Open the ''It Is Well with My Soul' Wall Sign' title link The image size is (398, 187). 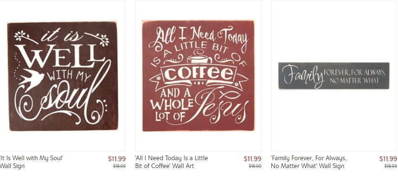[32, 162]
